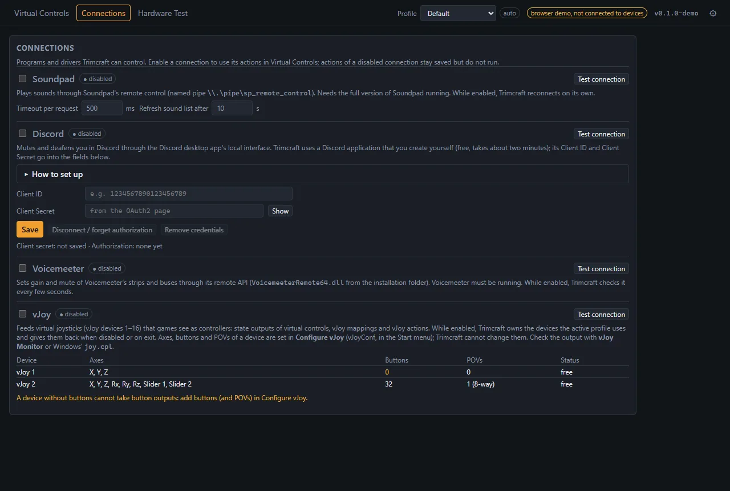
Task: Select the Connections tab
Action: [x=103, y=13]
